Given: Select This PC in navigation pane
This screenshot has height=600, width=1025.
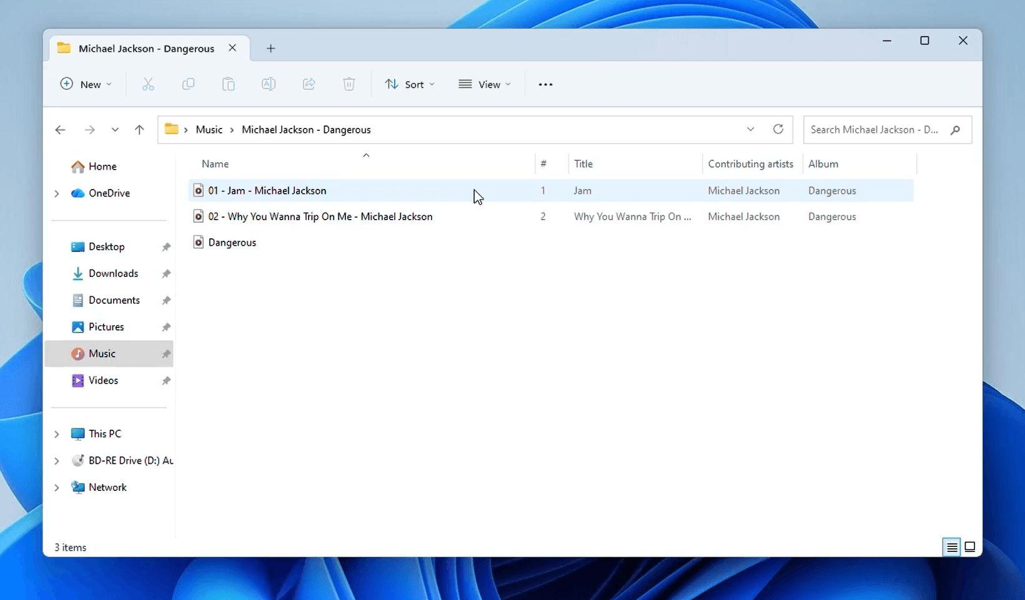Looking at the screenshot, I should (x=105, y=434).
